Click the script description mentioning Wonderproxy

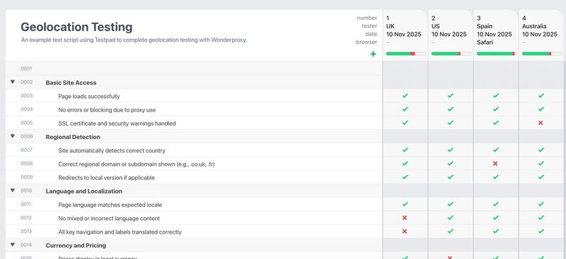tap(134, 40)
